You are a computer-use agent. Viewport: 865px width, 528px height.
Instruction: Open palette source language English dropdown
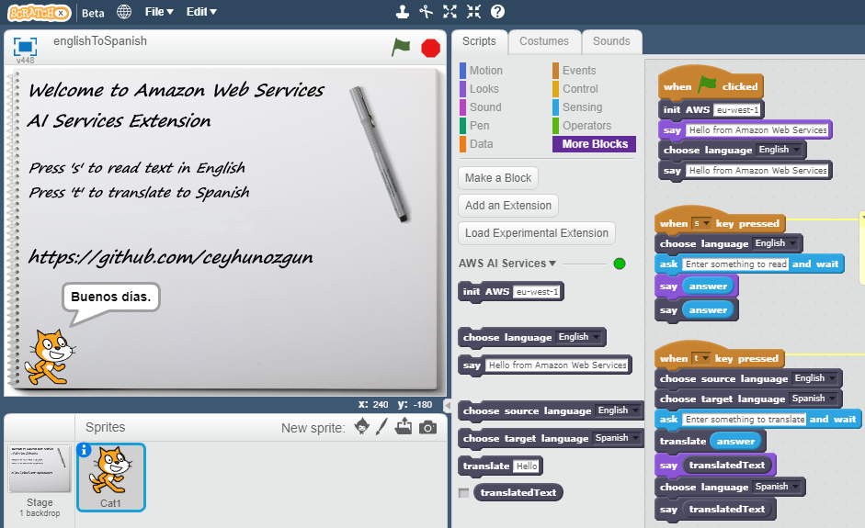pos(619,410)
